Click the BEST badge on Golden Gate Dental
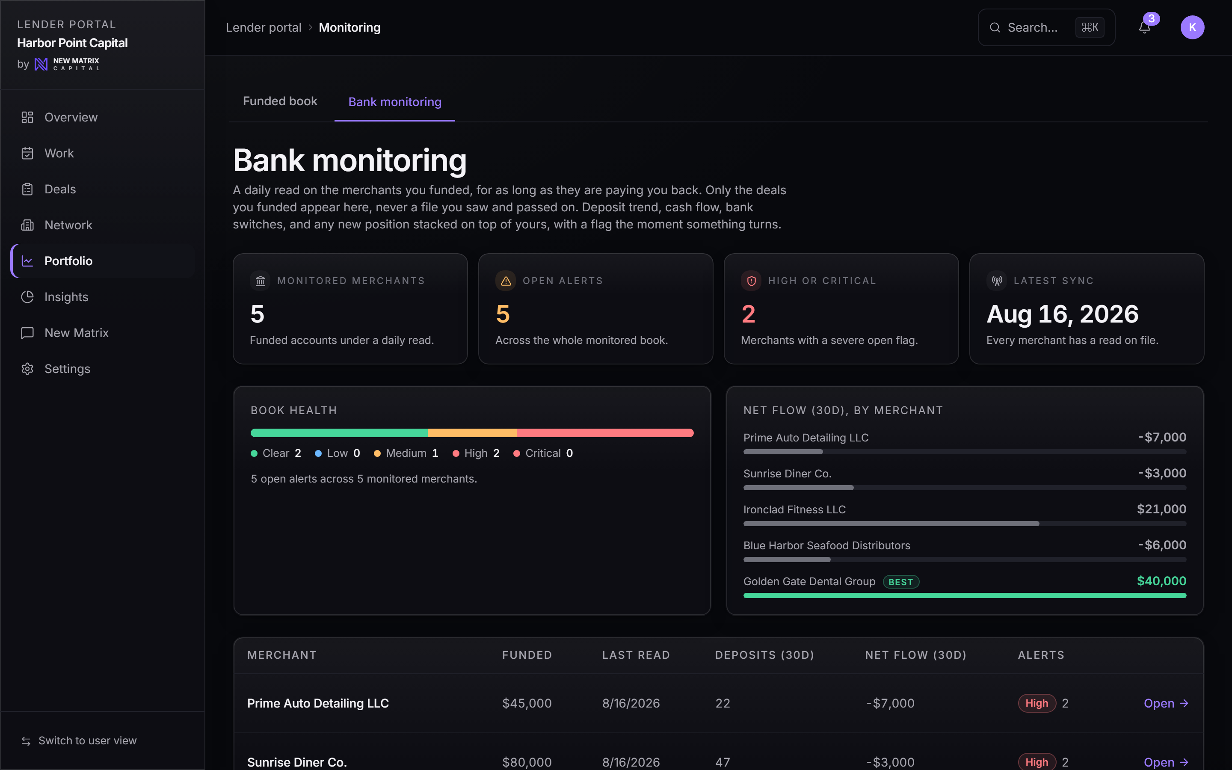The height and width of the screenshot is (770, 1232). [x=900, y=582]
